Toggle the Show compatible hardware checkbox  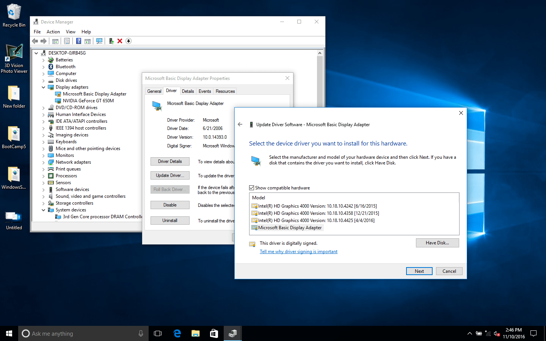coord(252,188)
